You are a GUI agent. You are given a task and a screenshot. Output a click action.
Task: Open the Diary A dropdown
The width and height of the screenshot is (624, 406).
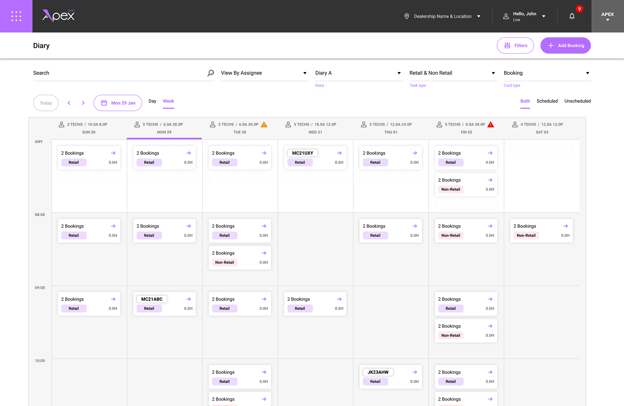pyautogui.click(x=358, y=73)
